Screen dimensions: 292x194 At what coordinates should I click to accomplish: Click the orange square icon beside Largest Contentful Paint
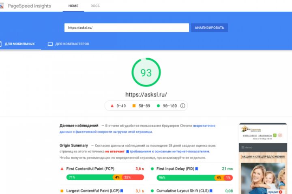pos(62,191)
